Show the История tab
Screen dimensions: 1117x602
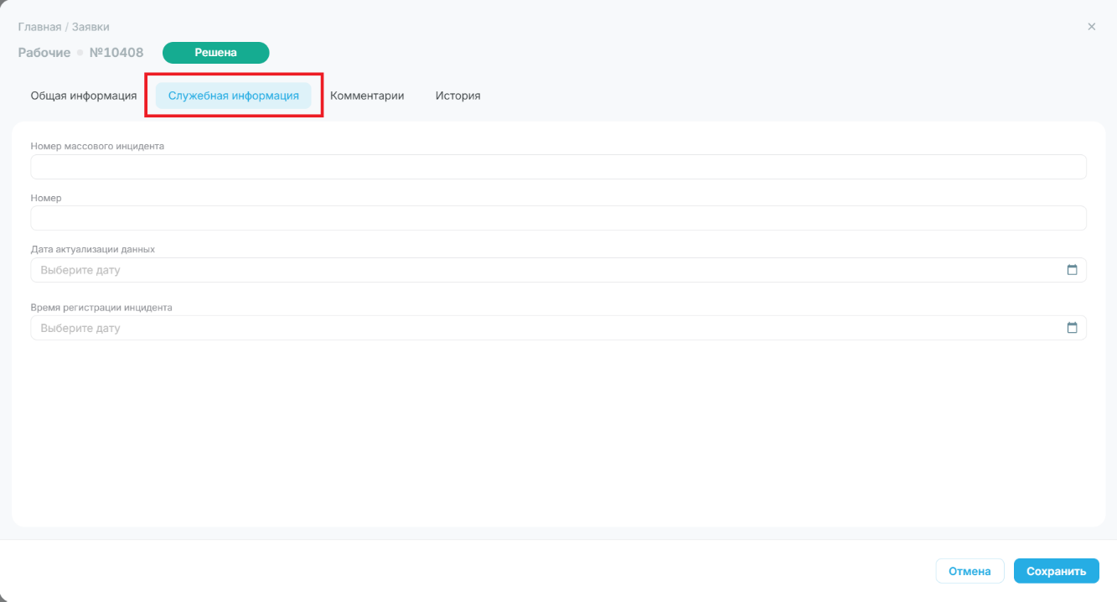(x=458, y=96)
